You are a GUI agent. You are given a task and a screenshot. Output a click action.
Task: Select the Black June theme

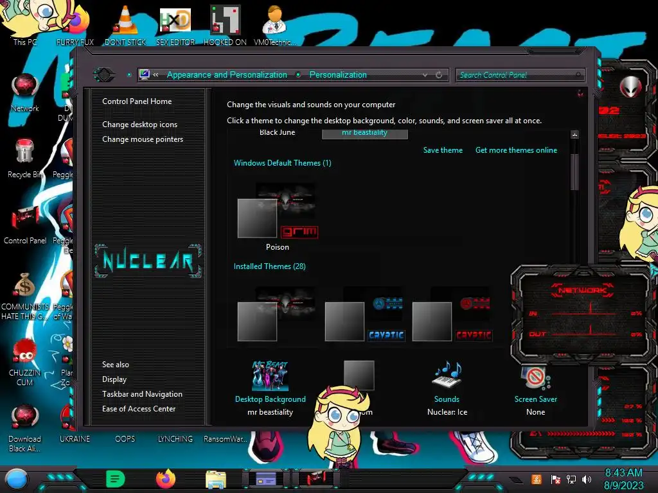[278, 132]
